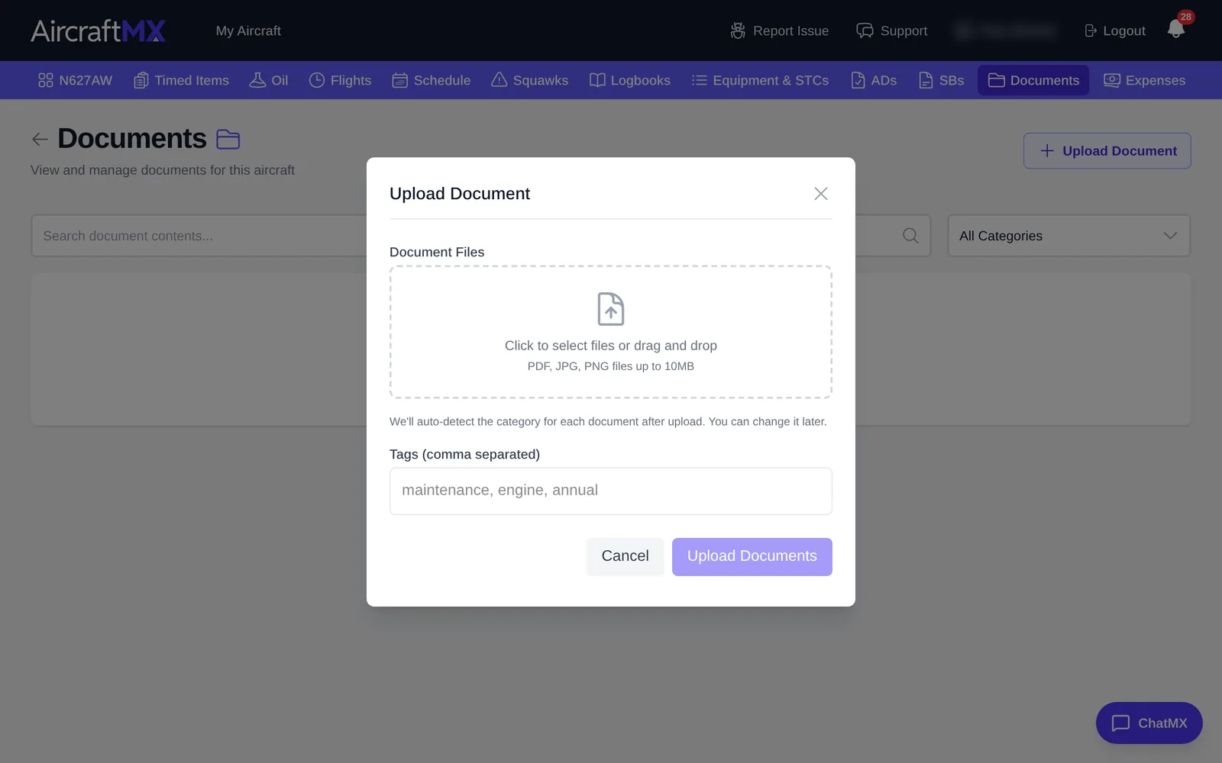This screenshot has width=1222, height=763.
Task: Click folder icon beside Documents heading
Action: pos(228,139)
